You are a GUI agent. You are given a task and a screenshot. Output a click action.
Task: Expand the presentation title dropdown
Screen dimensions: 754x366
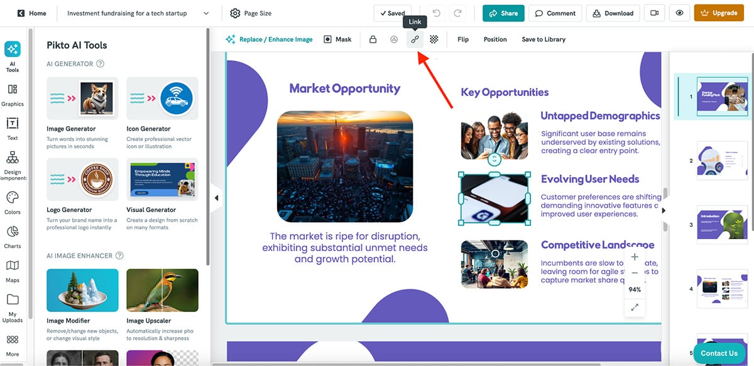205,13
